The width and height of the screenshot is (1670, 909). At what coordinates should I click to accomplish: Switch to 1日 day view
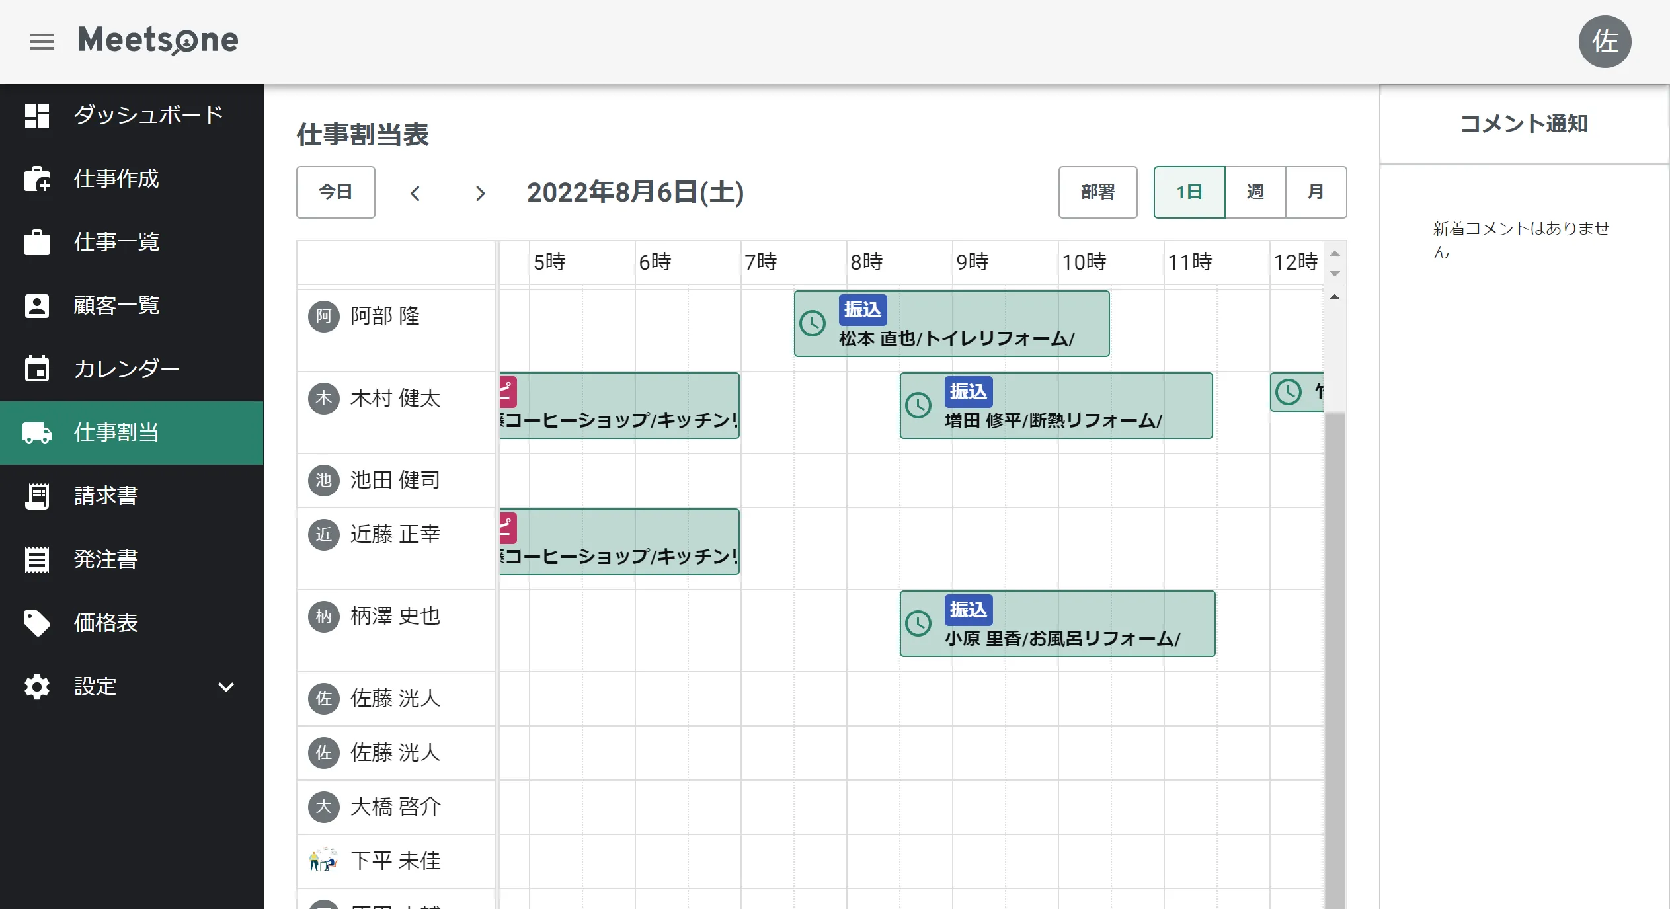coord(1189,192)
